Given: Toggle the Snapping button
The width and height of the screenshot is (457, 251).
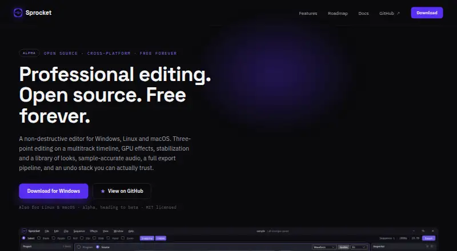Looking at the screenshot, I should click(x=147, y=238).
